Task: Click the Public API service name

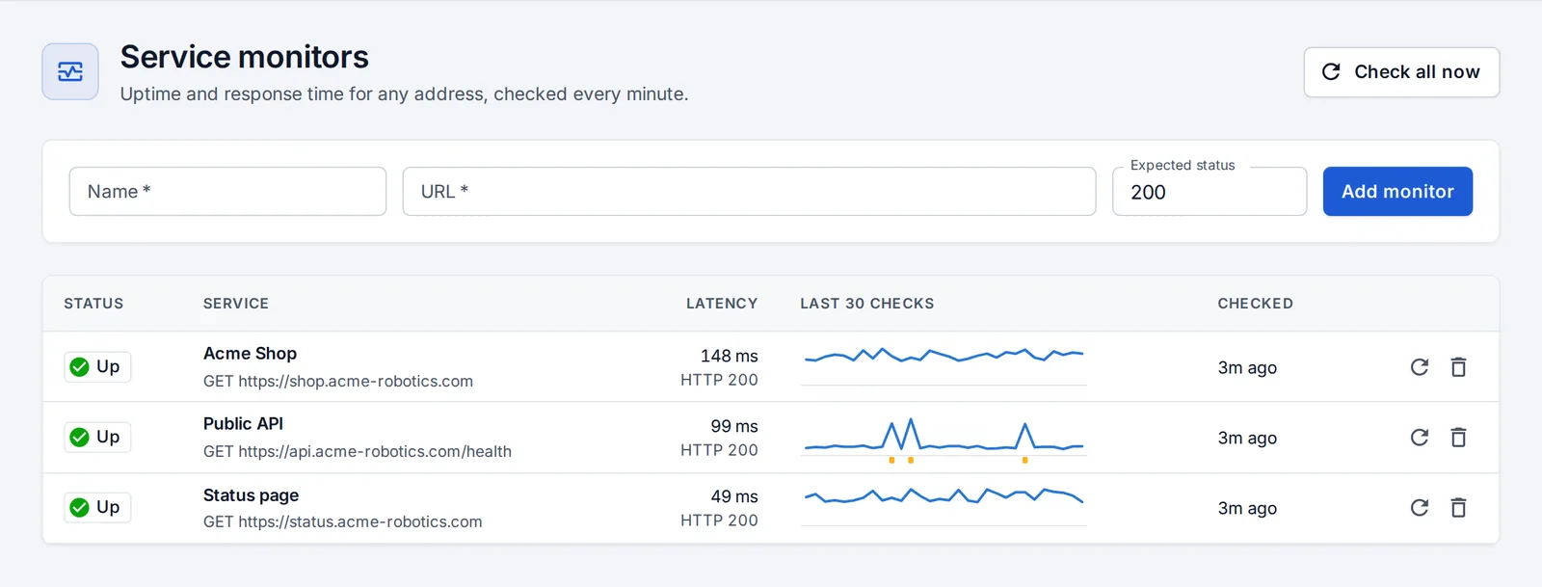Action: (x=243, y=424)
